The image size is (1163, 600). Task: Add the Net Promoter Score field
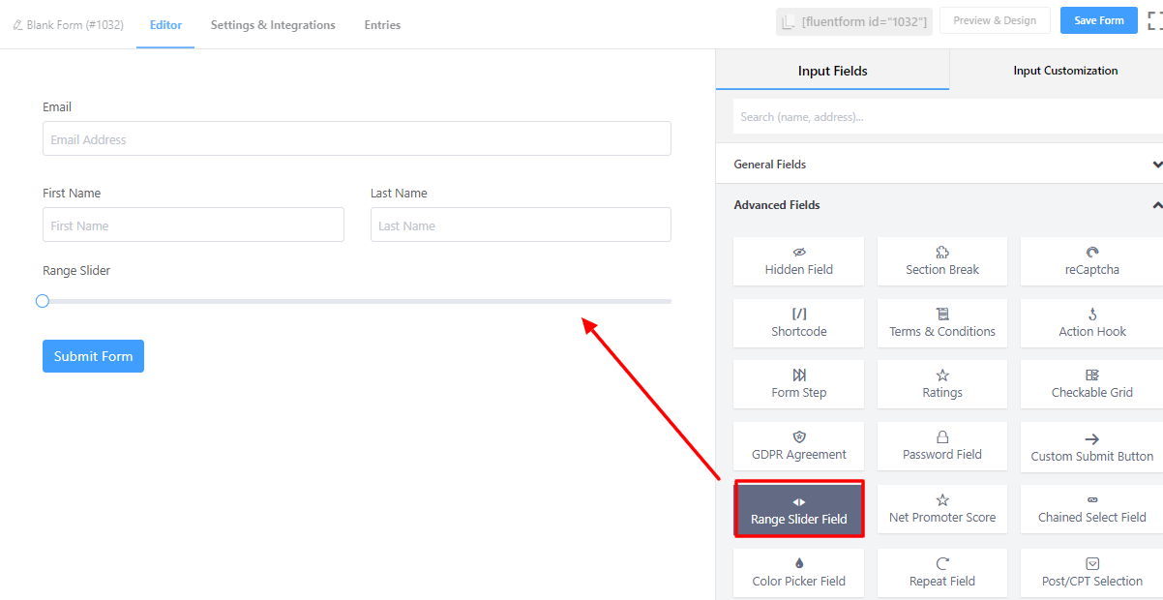tap(942, 509)
